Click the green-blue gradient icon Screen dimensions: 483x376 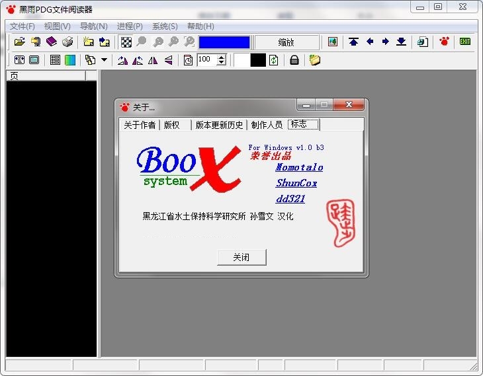pyautogui.click(x=70, y=60)
